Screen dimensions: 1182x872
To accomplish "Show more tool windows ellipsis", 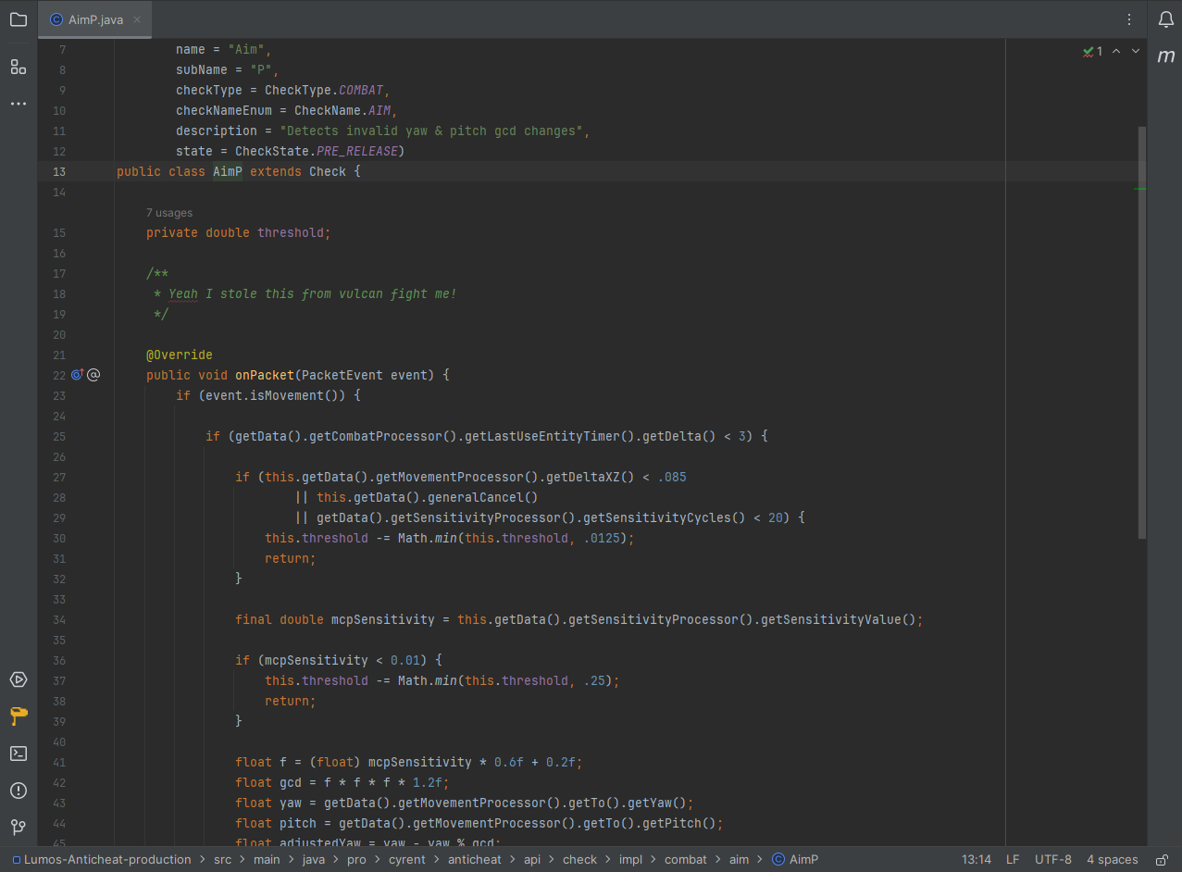I will [x=19, y=104].
